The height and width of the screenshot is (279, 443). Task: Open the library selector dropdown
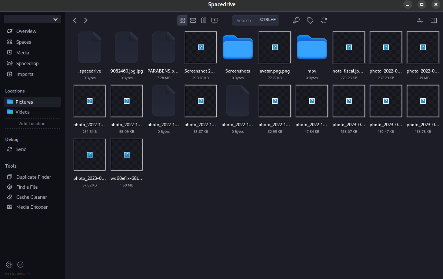point(32,19)
